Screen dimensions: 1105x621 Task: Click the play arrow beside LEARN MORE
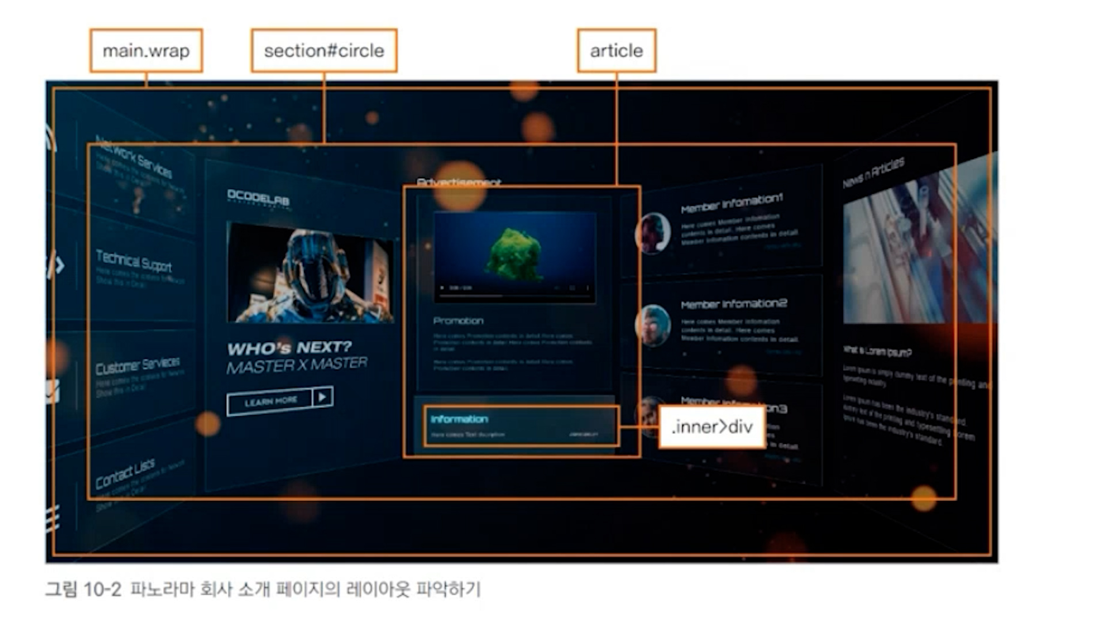[x=322, y=397]
